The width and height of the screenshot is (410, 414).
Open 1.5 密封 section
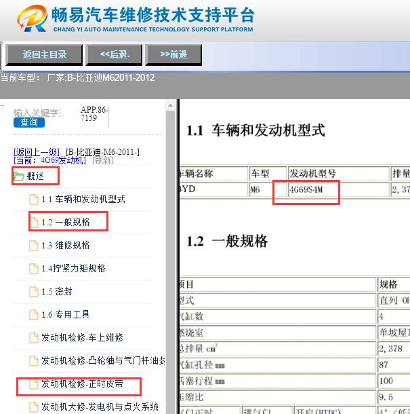click(56, 291)
